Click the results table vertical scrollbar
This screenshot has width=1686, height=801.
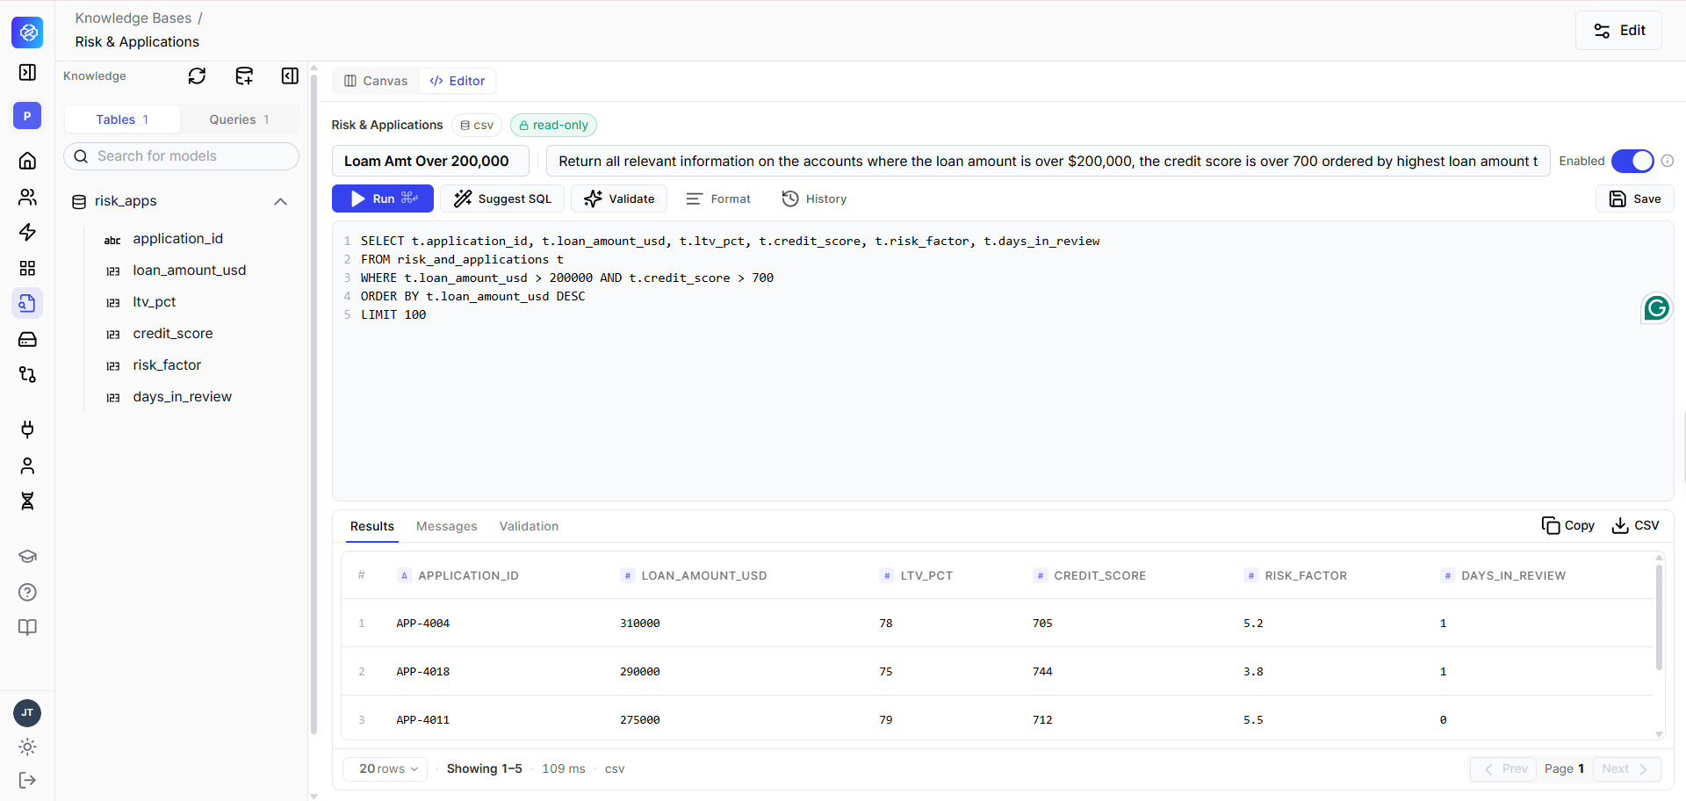click(1659, 617)
